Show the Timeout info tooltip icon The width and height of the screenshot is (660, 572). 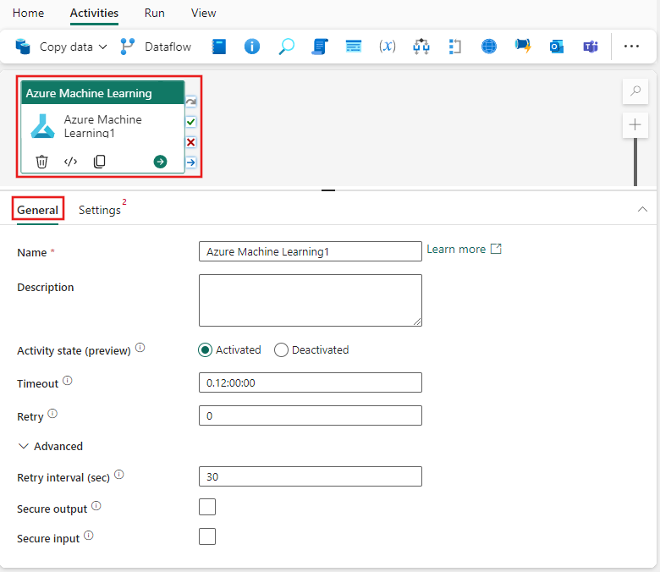coord(68,381)
